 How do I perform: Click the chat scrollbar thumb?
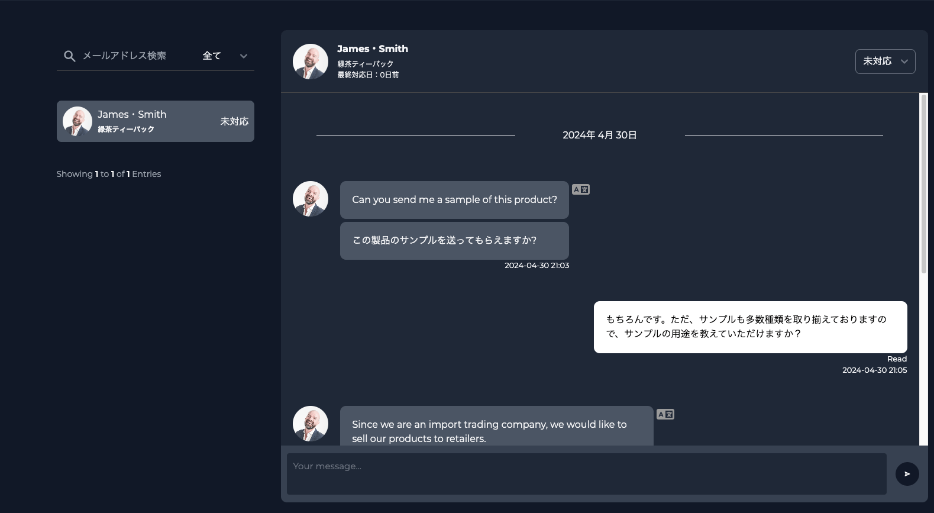(x=923, y=183)
